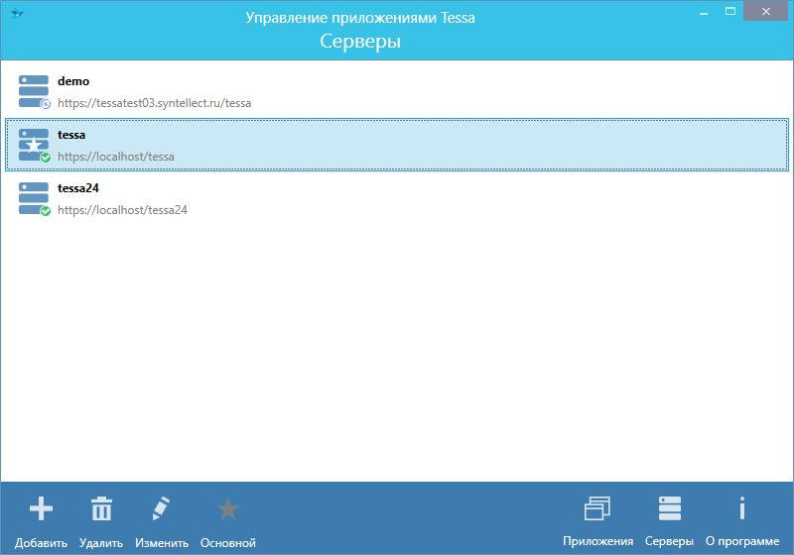Click the https://localhost/tessa24 address
794x555 pixels.
coord(122,210)
